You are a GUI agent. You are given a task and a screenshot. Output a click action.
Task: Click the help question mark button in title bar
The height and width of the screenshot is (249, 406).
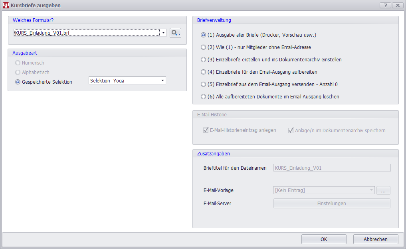[x=385, y=5]
